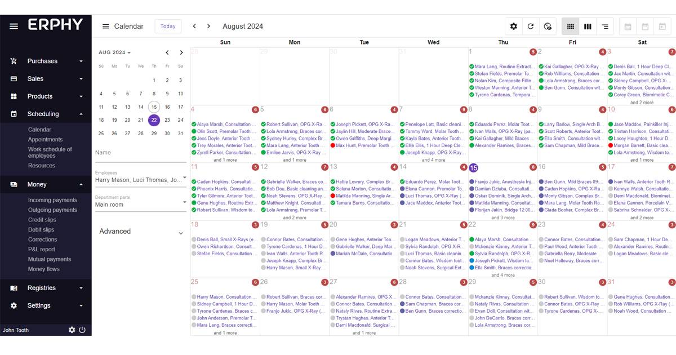The image size is (676, 355).
Task: Click the Name search field
Action: (x=140, y=153)
